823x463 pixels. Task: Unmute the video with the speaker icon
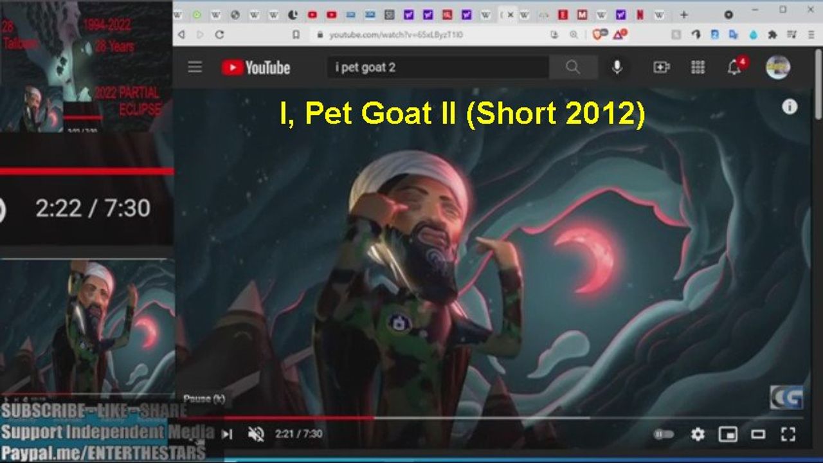click(256, 434)
